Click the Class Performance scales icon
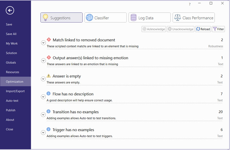 pos(177,17)
